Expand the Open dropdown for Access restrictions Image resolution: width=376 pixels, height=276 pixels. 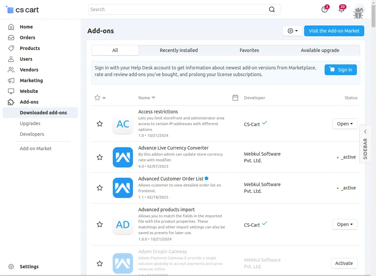tap(345, 124)
